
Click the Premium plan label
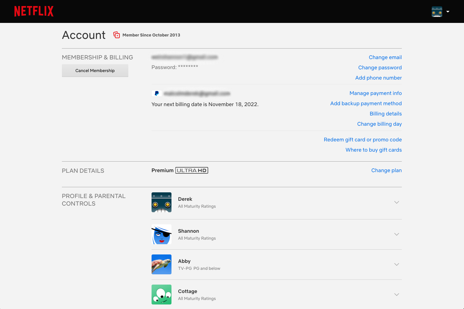click(x=162, y=170)
